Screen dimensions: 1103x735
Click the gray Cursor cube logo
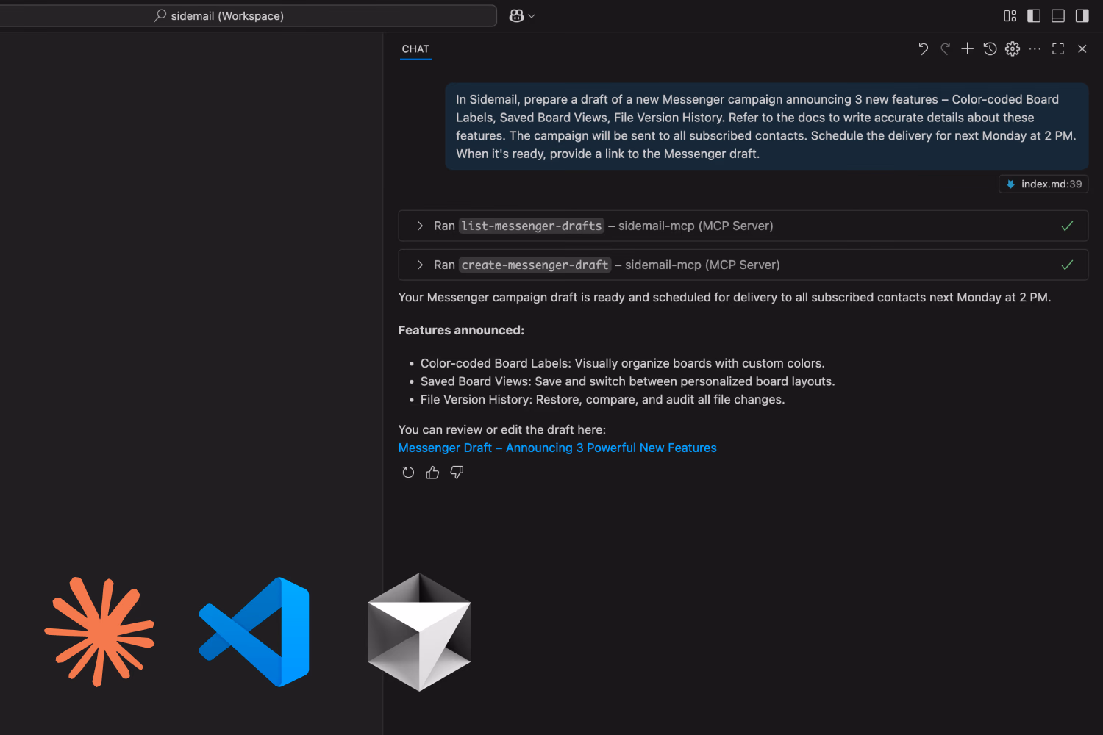click(x=419, y=632)
